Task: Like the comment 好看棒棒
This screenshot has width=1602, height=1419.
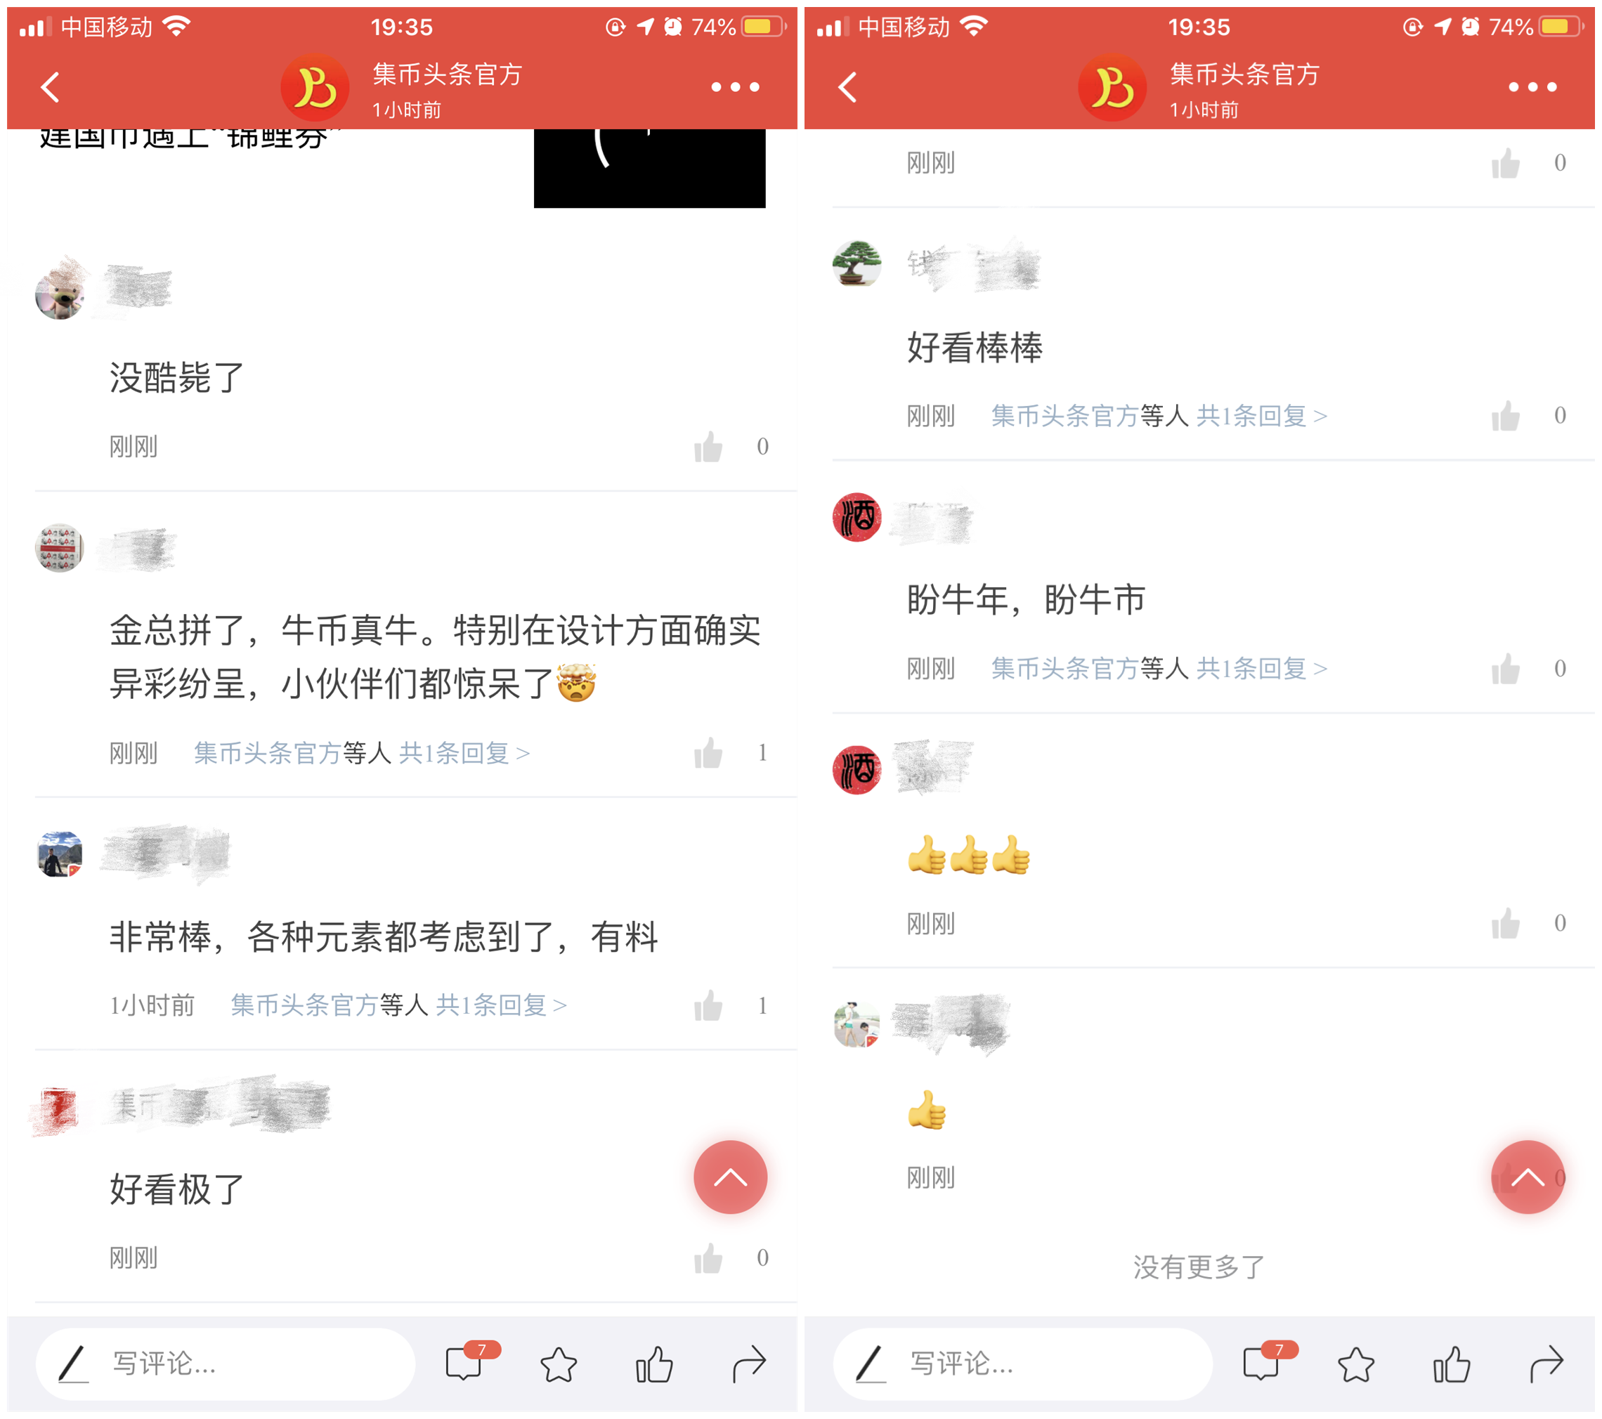Action: 1506,415
